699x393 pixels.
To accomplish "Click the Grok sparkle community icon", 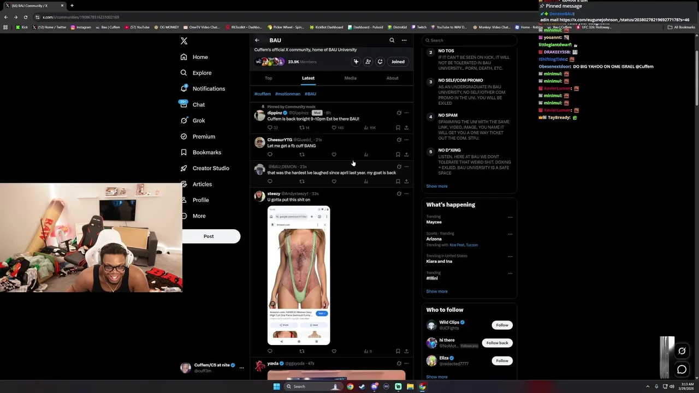I will [x=356, y=62].
